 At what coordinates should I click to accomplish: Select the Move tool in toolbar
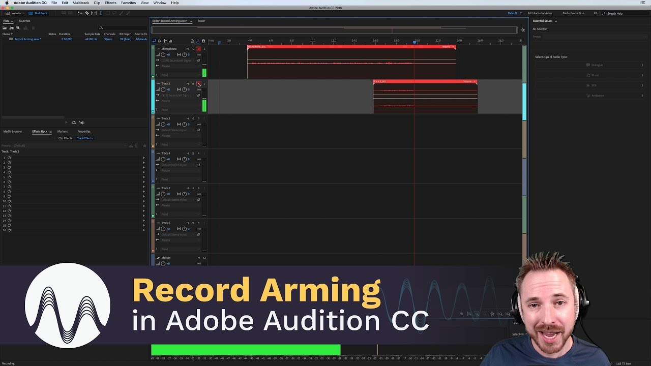(x=80, y=13)
